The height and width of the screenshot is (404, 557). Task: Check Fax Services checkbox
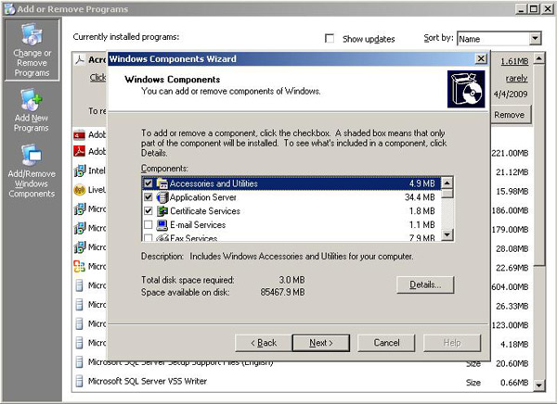point(149,237)
